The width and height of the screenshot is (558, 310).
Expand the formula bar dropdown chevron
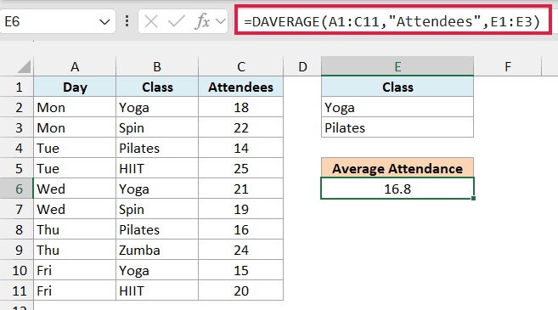pyautogui.click(x=221, y=22)
